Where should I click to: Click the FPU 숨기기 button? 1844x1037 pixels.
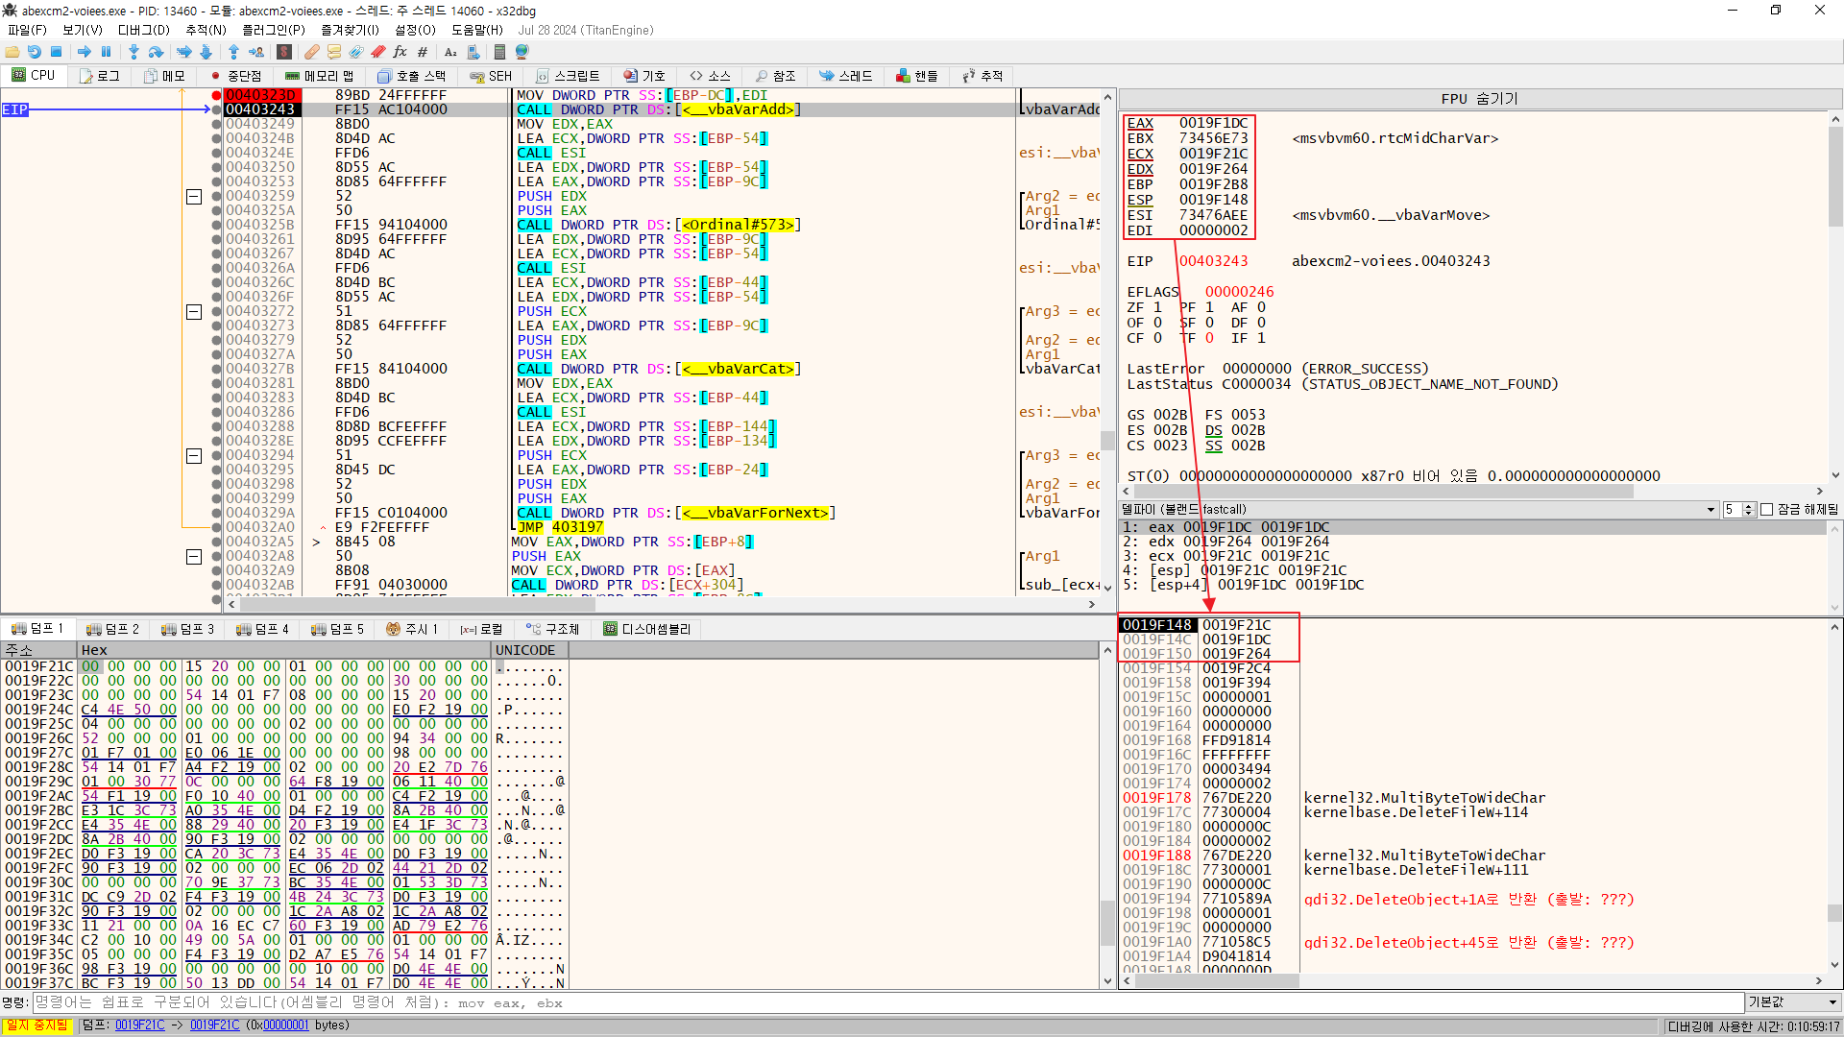point(1479,99)
